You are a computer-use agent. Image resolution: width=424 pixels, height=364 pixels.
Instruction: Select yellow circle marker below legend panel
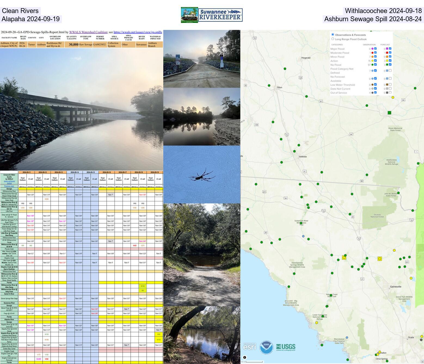tap(393, 97)
